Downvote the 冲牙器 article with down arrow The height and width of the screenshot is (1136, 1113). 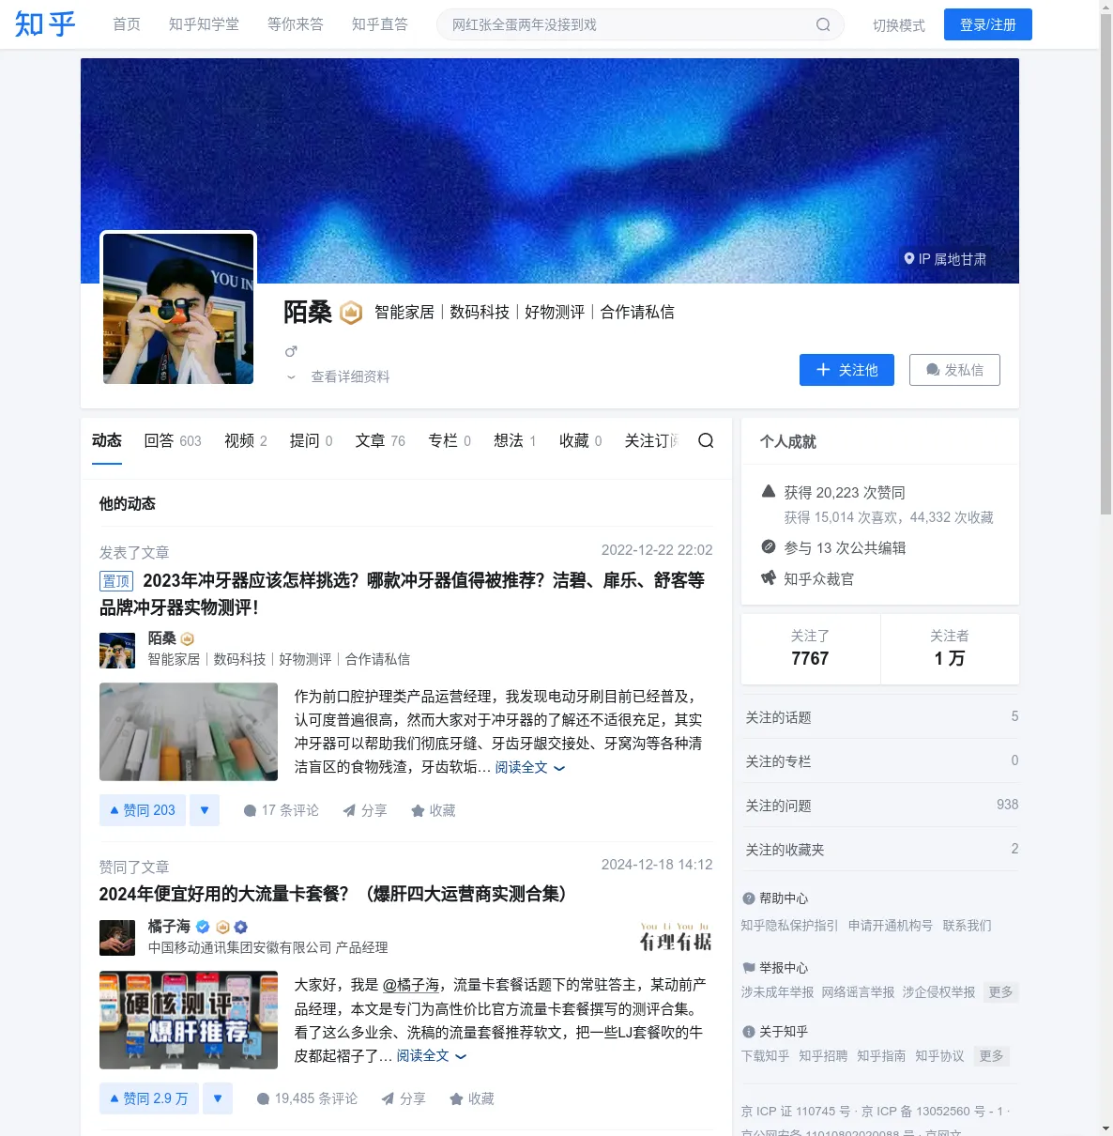tap(205, 810)
